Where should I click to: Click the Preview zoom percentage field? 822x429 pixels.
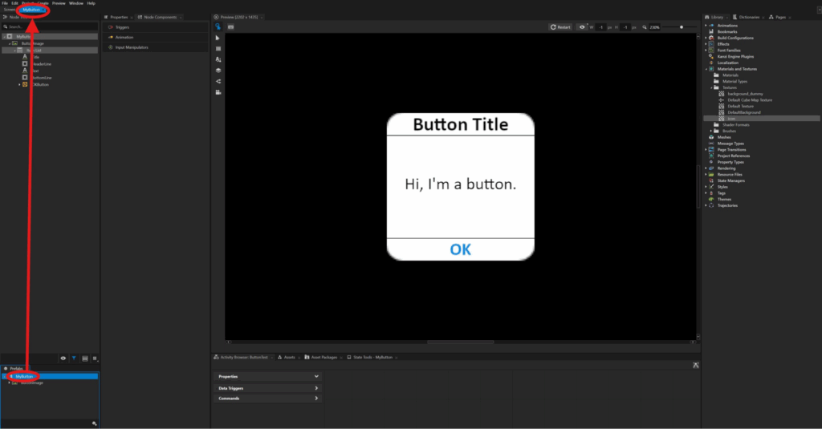click(655, 27)
